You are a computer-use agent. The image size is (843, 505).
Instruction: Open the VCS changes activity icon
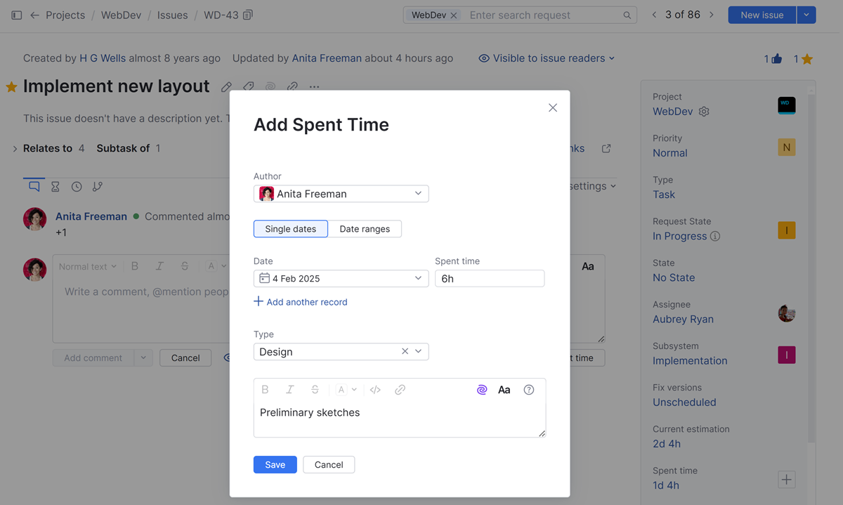pos(98,186)
